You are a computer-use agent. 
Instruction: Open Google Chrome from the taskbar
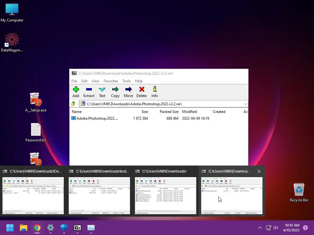tap(37, 228)
